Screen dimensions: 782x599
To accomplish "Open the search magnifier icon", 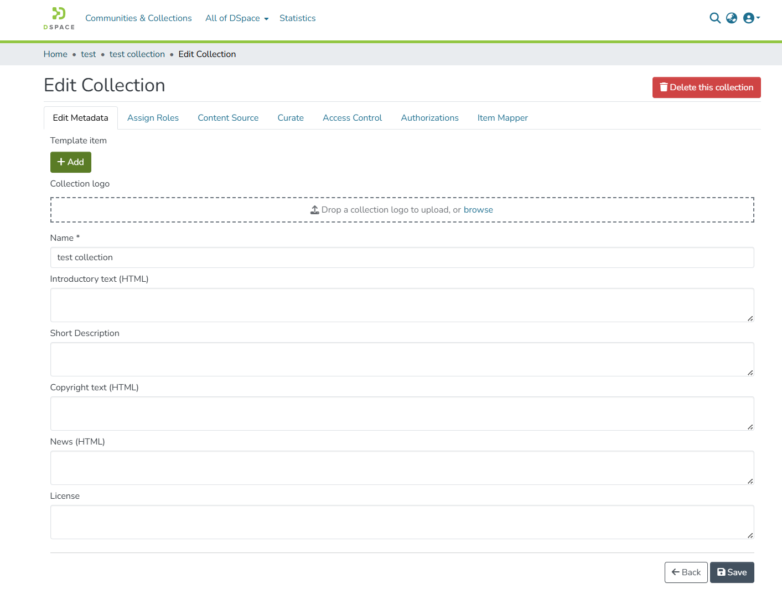I will click(714, 18).
